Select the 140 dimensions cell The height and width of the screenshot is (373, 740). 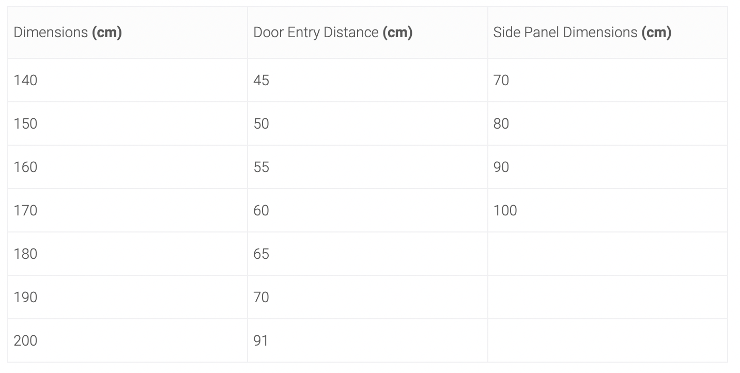click(x=128, y=80)
